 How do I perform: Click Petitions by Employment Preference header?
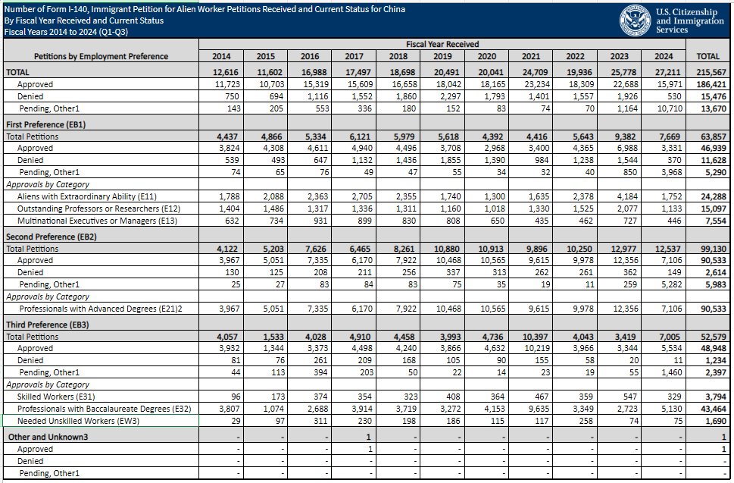pos(101,56)
